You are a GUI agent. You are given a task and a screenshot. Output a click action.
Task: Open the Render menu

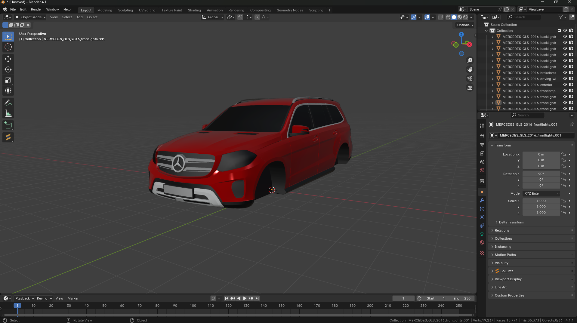point(36,9)
